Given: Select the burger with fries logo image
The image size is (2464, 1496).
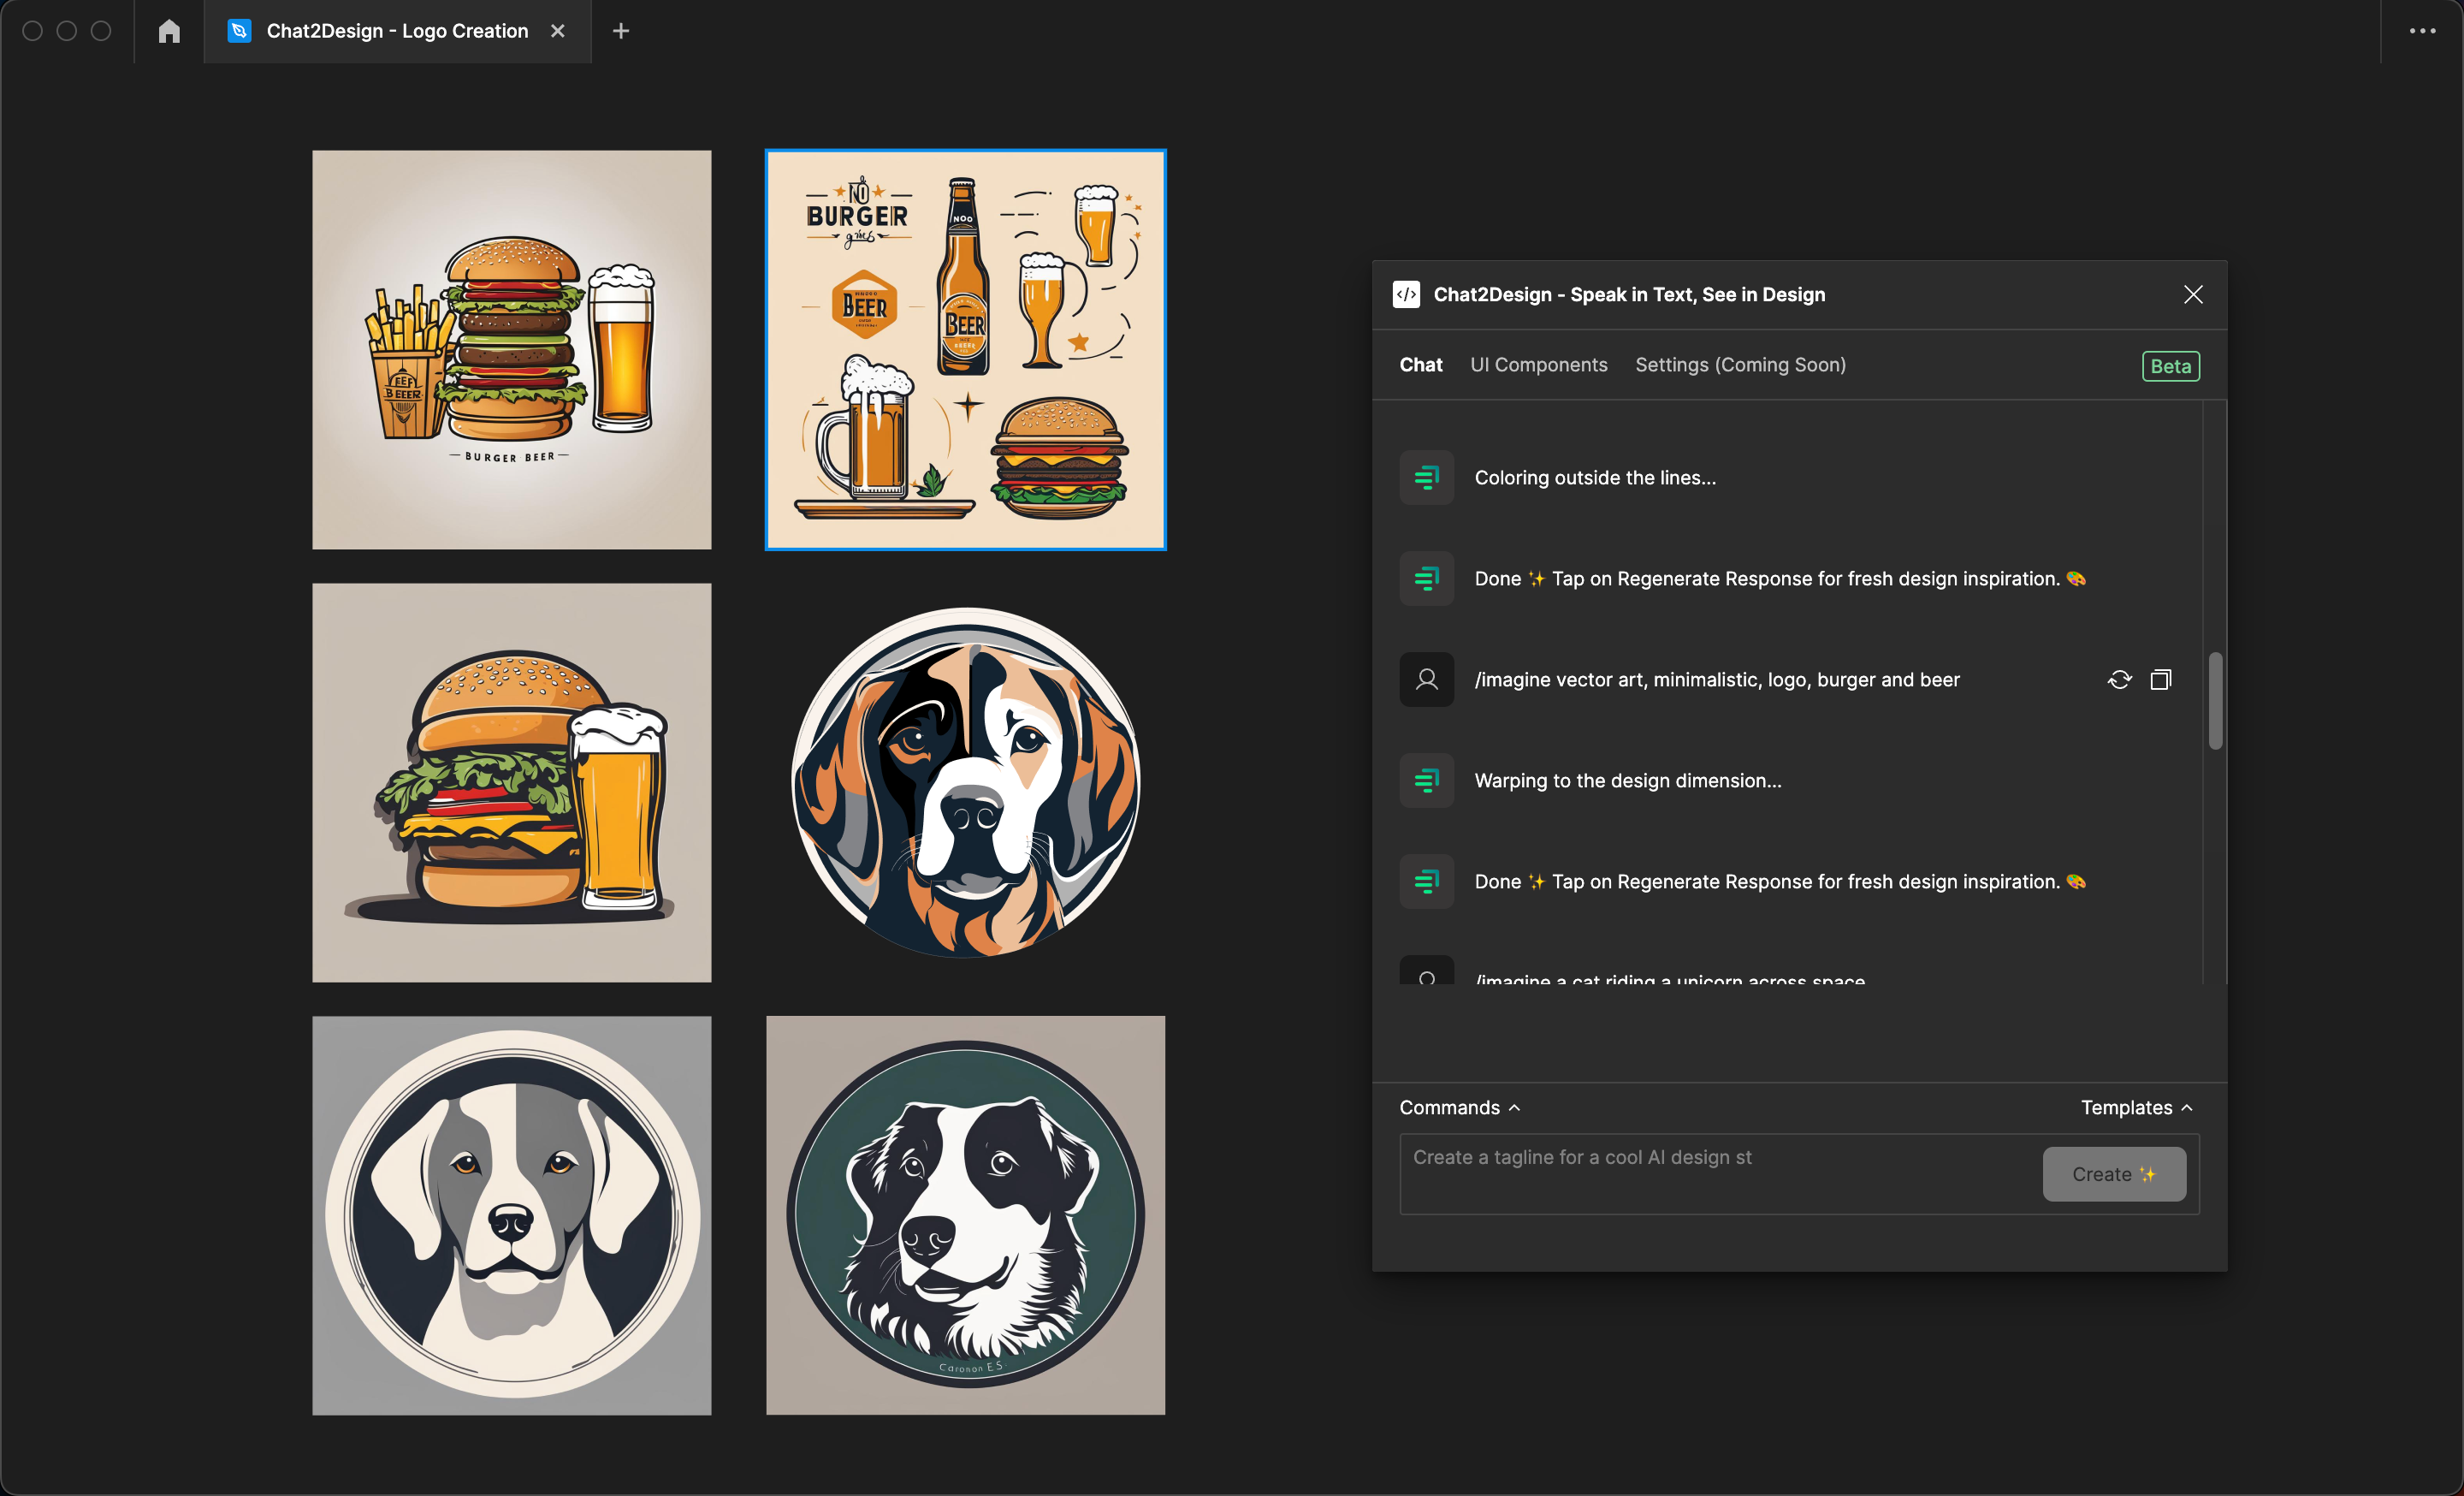Looking at the screenshot, I should coord(511,350).
